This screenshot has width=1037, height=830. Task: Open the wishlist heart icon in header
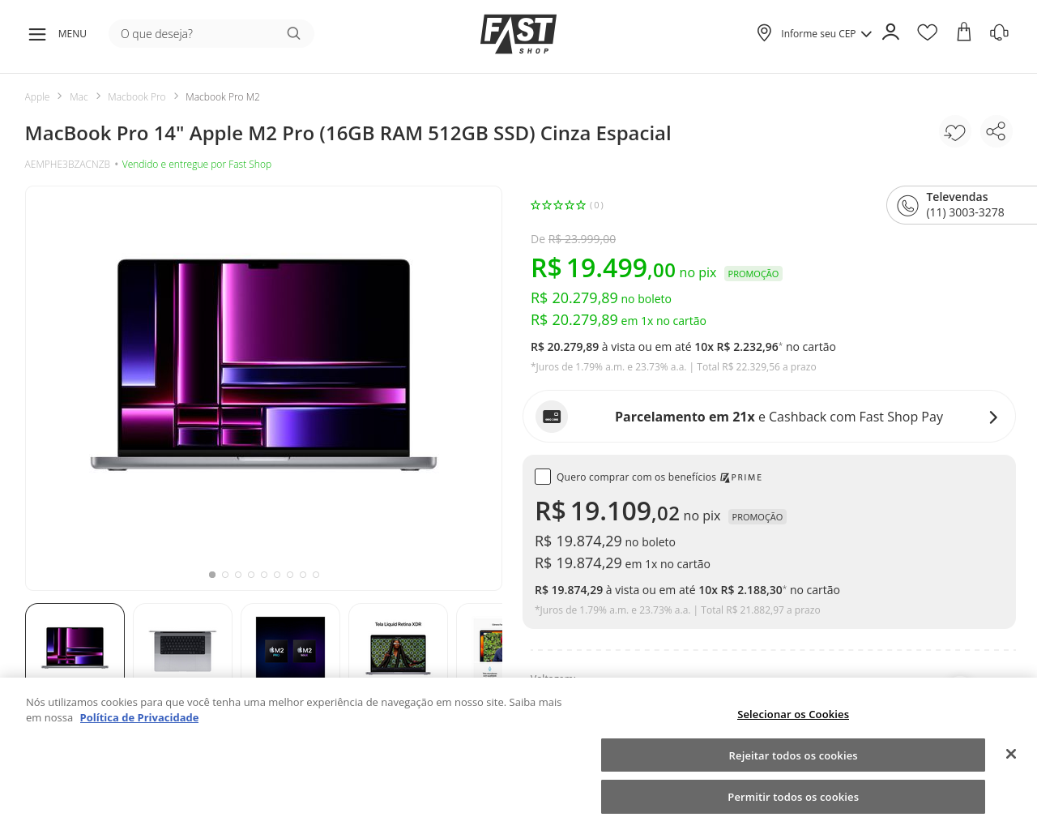pyautogui.click(x=927, y=32)
